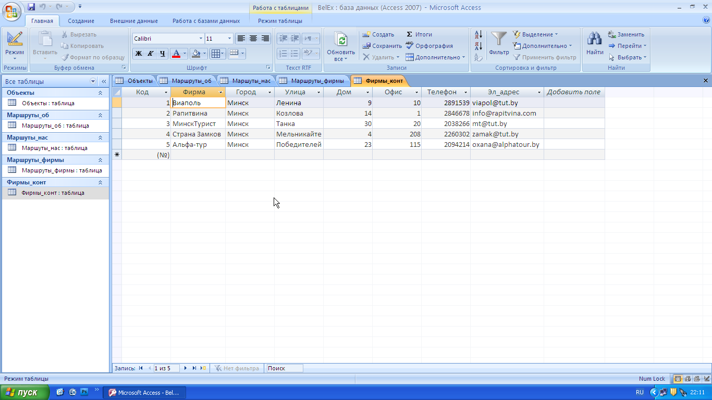Align text left in ribbon
Viewport: 712px width, 400px height.
241,39
